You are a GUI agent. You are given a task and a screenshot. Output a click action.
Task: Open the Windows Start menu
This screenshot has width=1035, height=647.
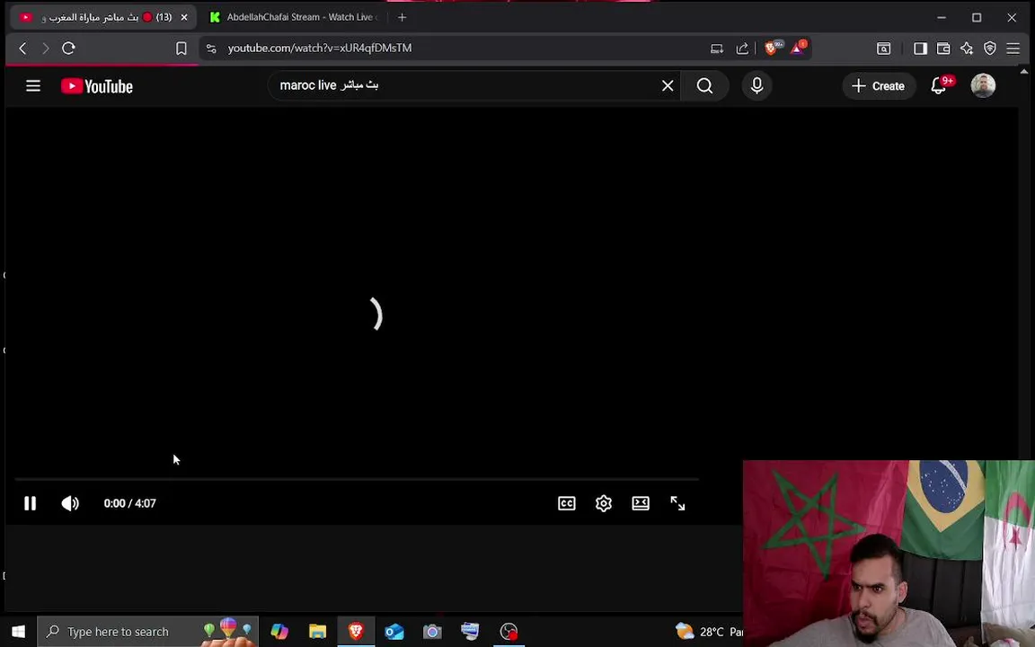tap(19, 632)
